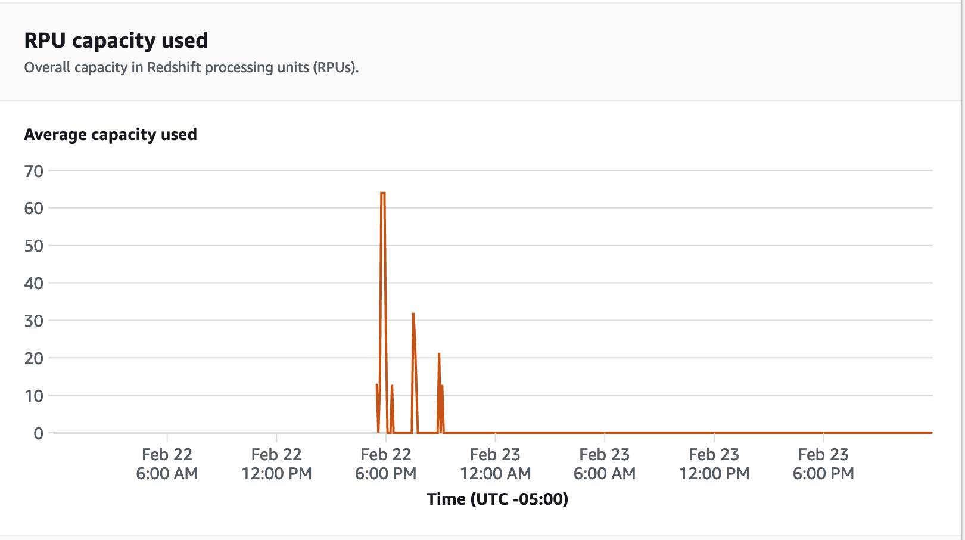
Task: Click the "Feb 23 6:00 AM" x-axis label
Action: (x=605, y=464)
